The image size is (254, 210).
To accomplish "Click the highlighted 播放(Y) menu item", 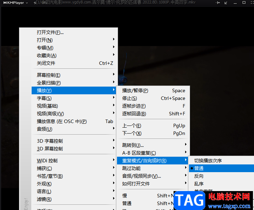I will click(74, 90).
